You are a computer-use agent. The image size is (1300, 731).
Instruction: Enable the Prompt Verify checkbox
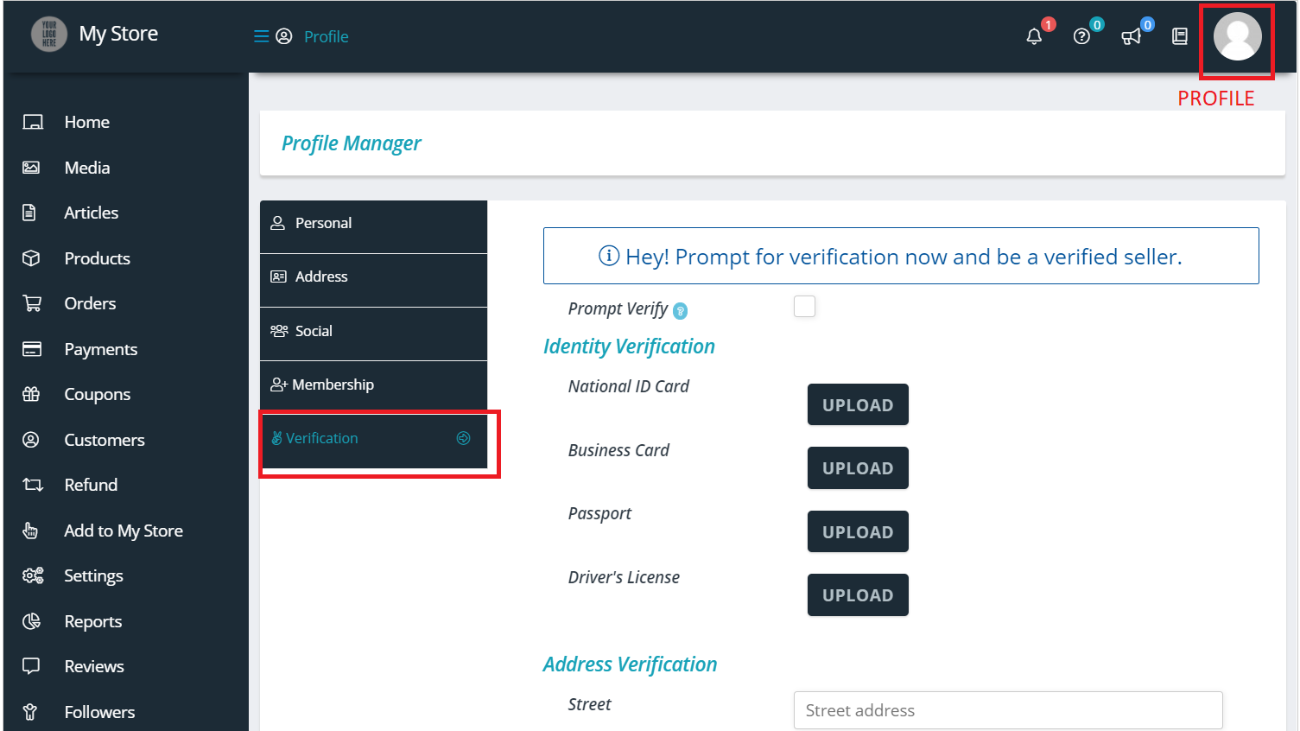tap(804, 306)
